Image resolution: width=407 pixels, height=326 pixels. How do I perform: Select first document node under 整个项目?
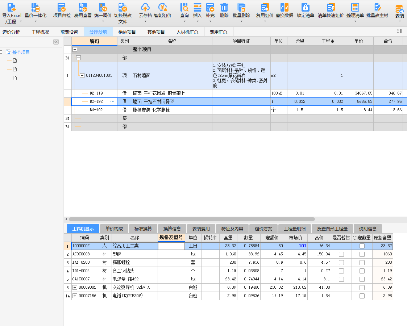pyautogui.click(x=15, y=60)
